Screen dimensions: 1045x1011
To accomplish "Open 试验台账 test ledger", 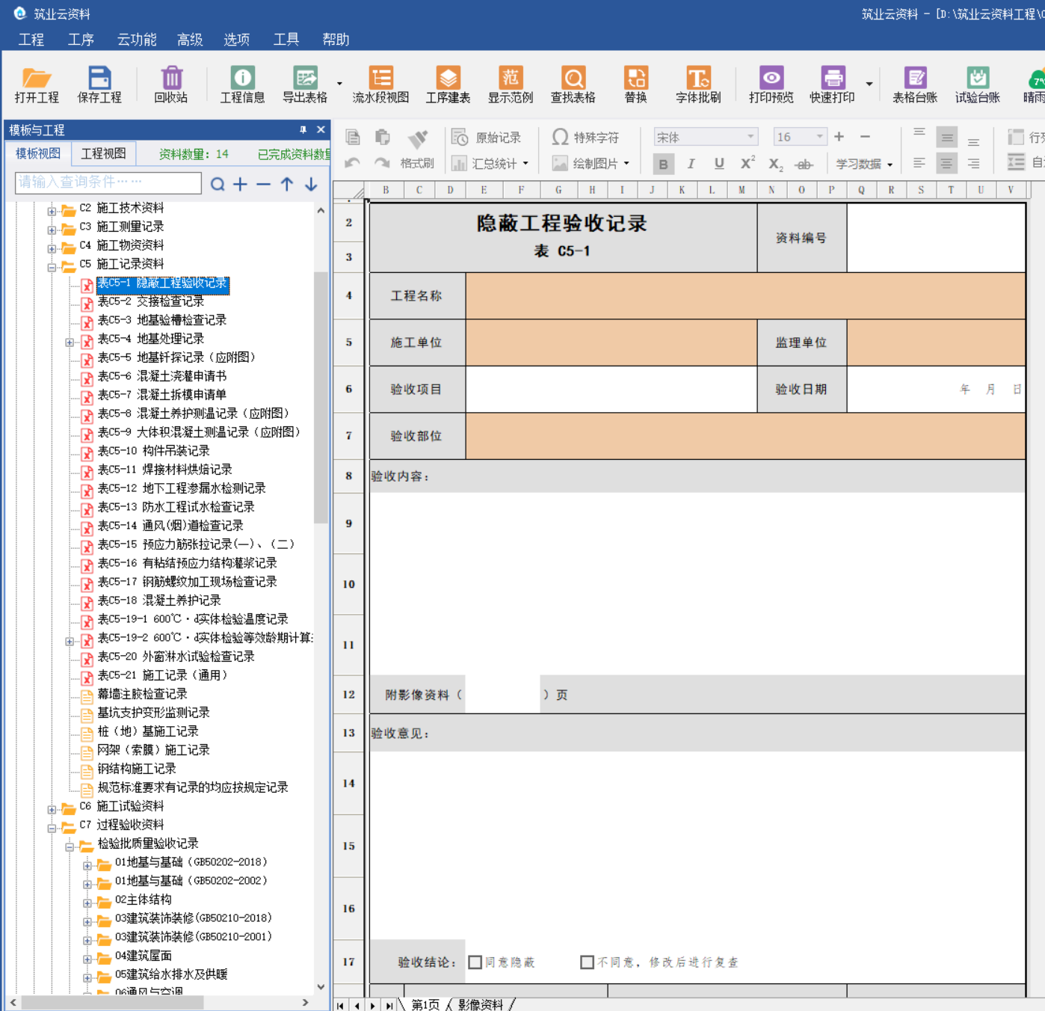I will (978, 84).
